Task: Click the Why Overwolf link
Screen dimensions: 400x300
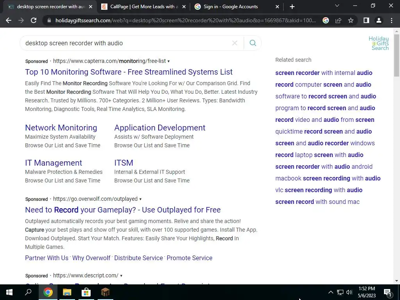Action: (91, 258)
